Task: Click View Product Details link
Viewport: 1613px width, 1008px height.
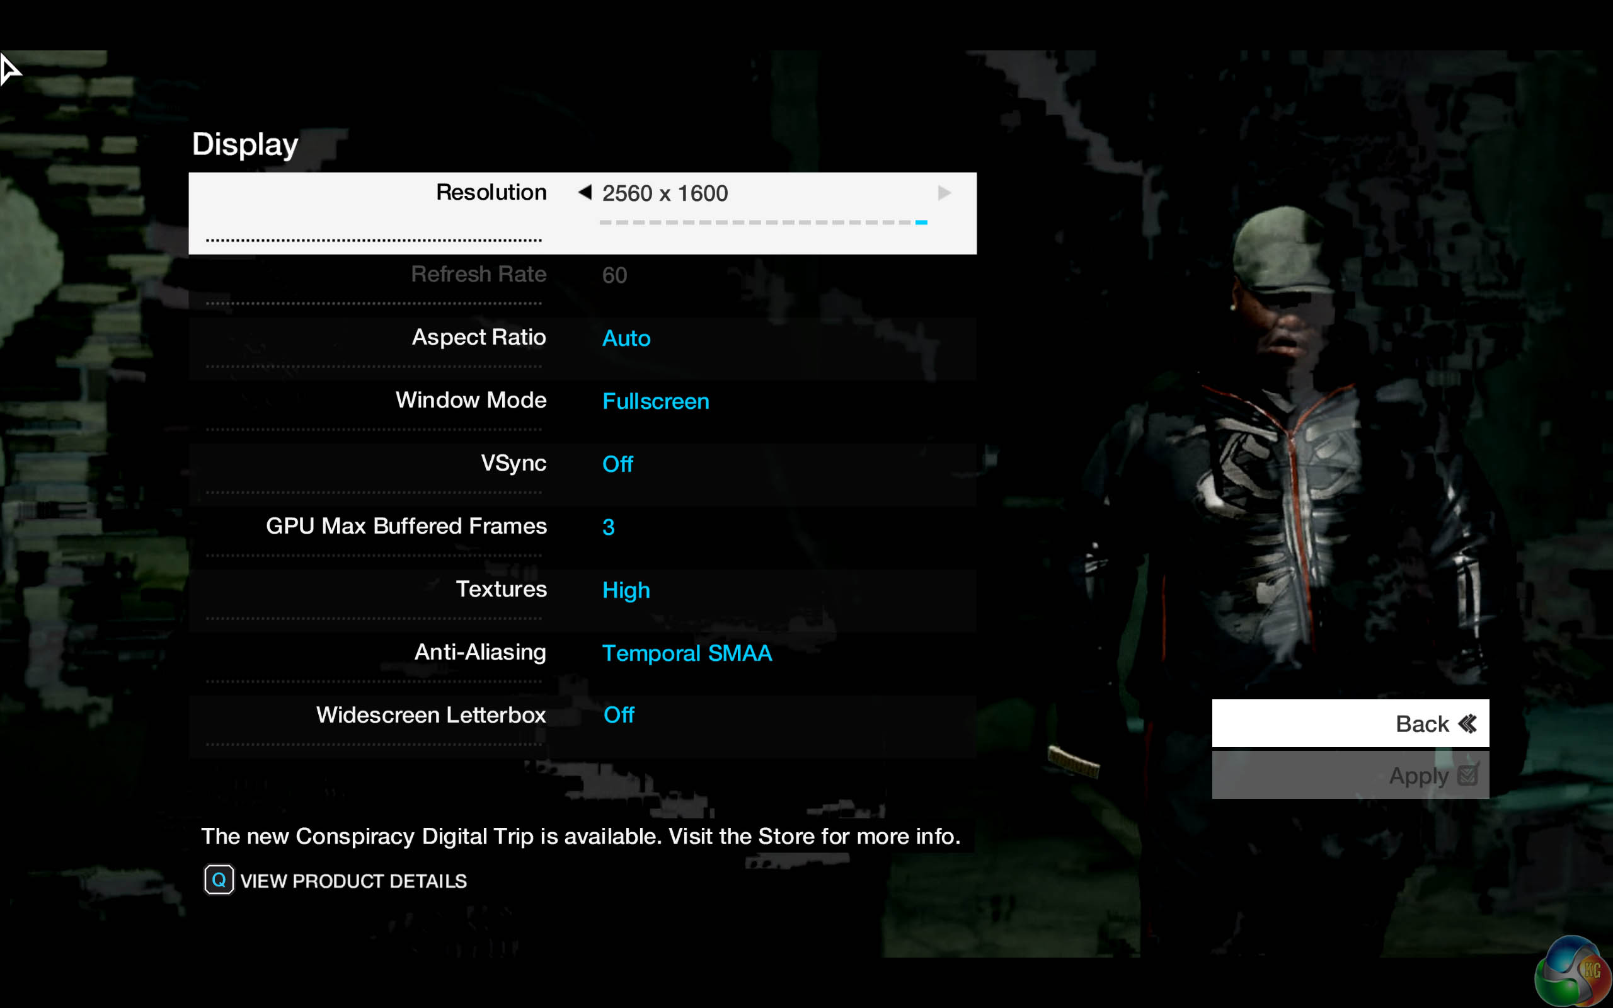Action: pos(353,881)
